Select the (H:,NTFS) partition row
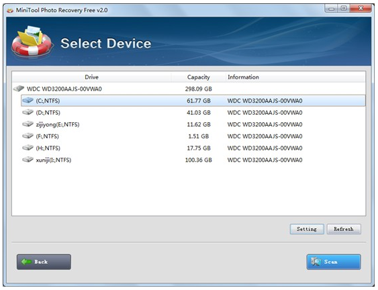 (x=193, y=148)
